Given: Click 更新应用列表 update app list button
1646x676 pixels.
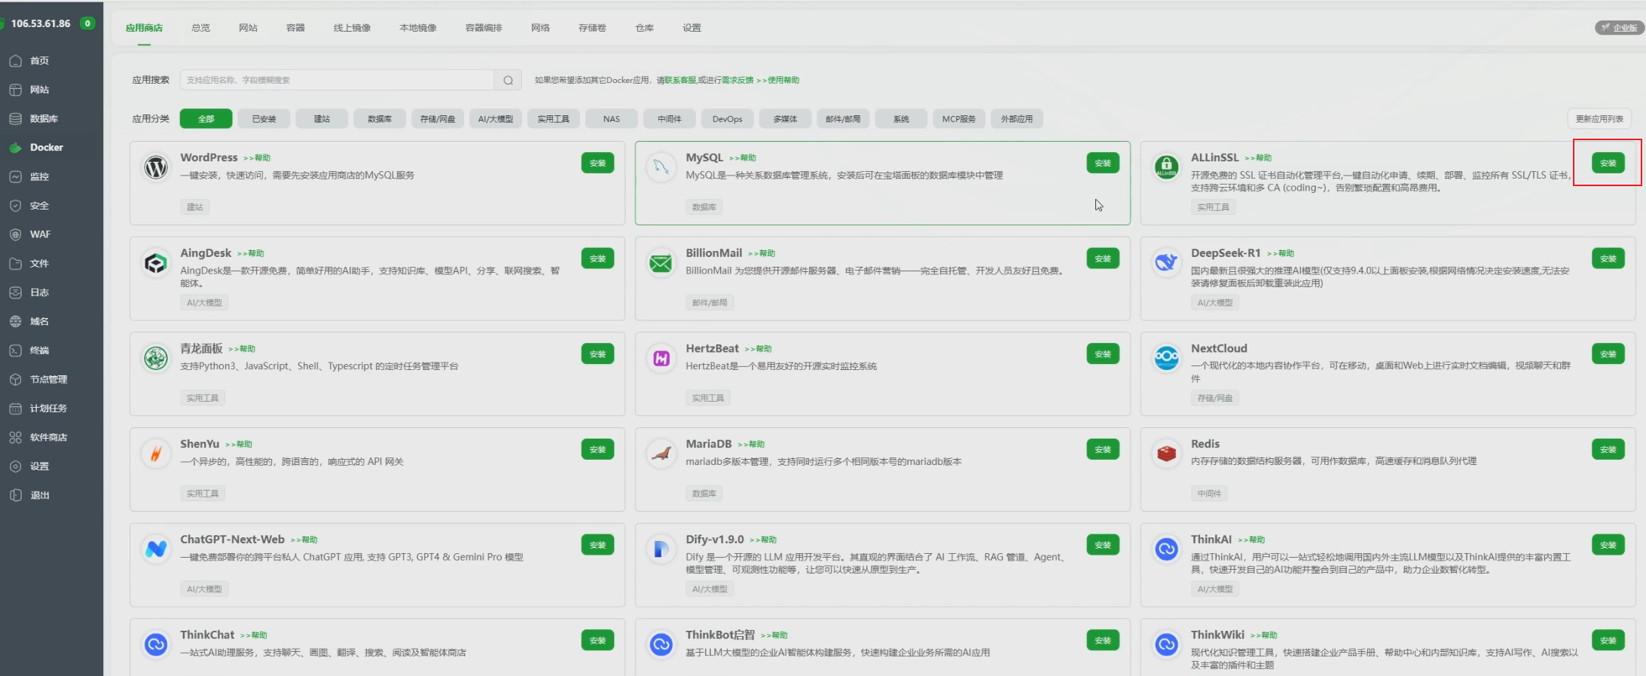Looking at the screenshot, I should point(1599,119).
